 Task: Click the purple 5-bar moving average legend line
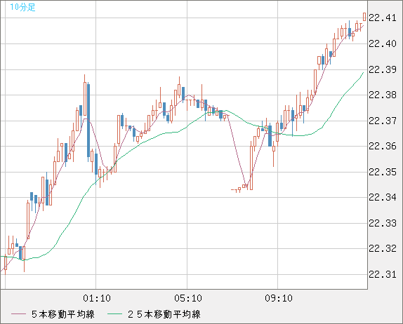pyautogui.click(x=18, y=314)
